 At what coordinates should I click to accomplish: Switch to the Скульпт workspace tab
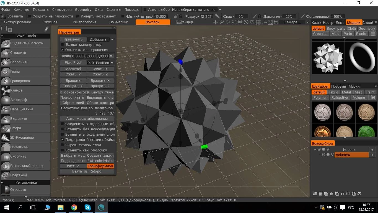click(50, 22)
